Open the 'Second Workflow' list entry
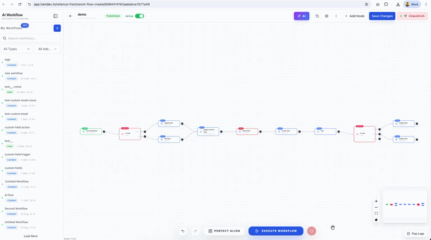 pos(31,211)
